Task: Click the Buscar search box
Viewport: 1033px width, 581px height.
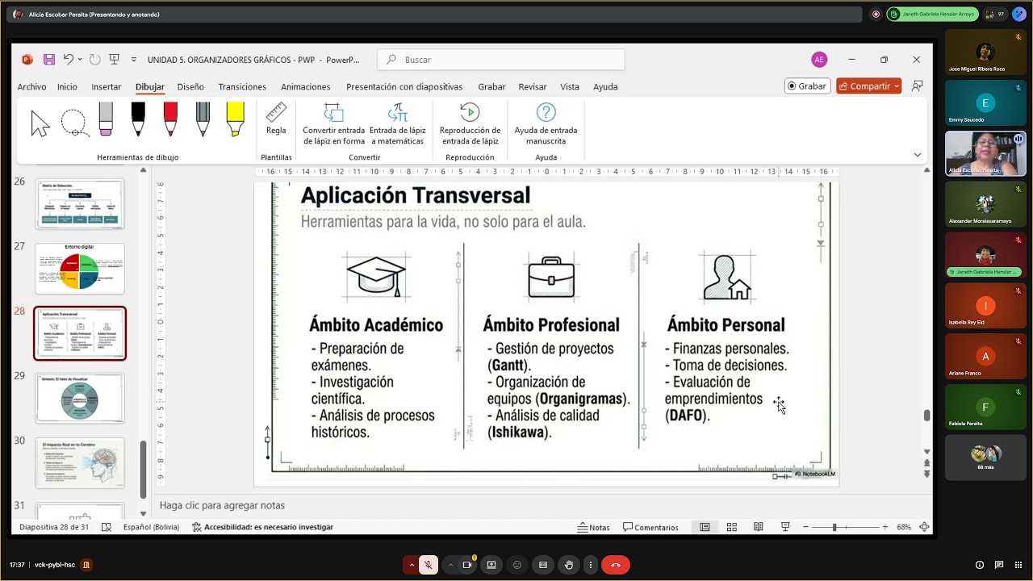Action: [501, 60]
